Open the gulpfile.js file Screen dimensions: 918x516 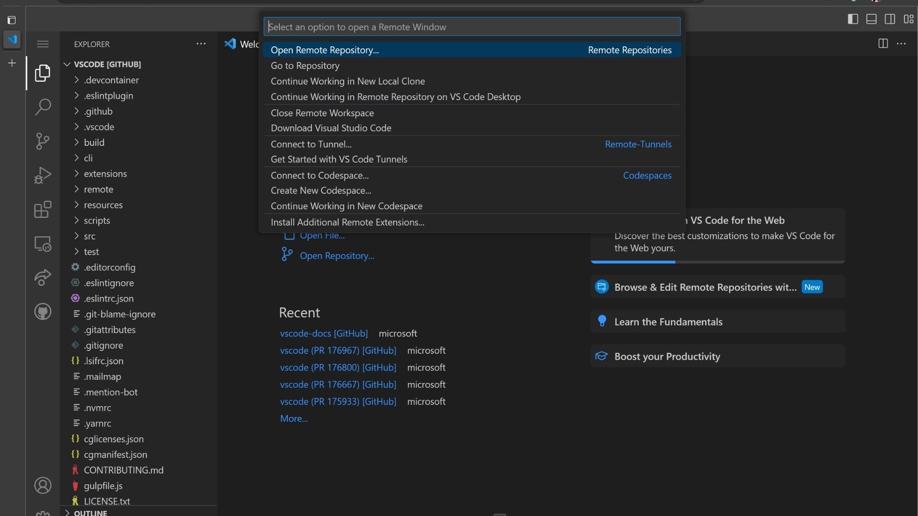[x=103, y=486]
